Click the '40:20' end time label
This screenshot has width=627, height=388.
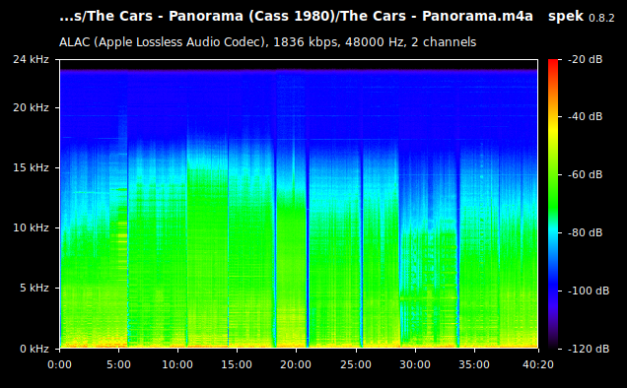click(x=538, y=364)
